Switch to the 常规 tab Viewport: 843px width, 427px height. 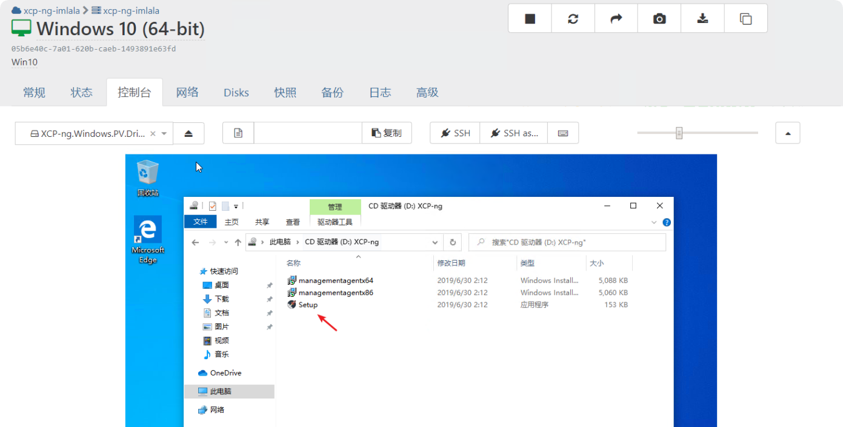(x=34, y=93)
